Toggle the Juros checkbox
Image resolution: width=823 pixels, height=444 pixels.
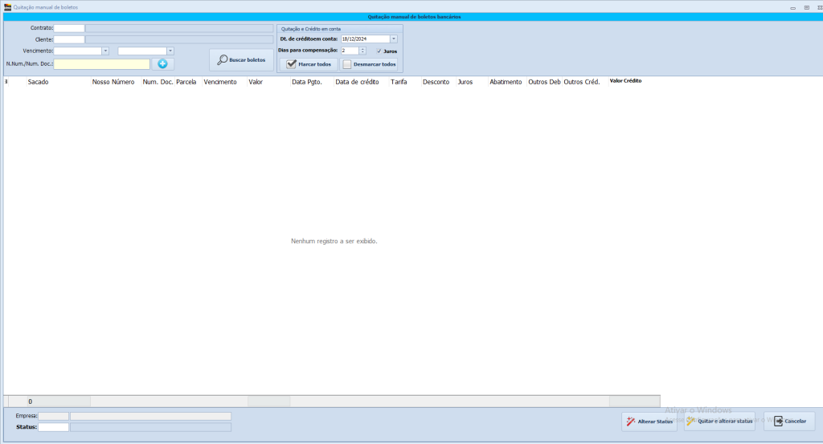click(379, 51)
